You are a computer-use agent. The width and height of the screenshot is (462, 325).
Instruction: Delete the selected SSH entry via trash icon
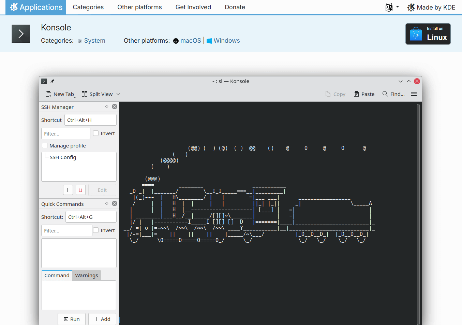click(80, 190)
